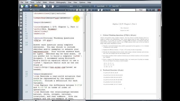Open the Math menu
180x101 pixels.
pos(45,3)
